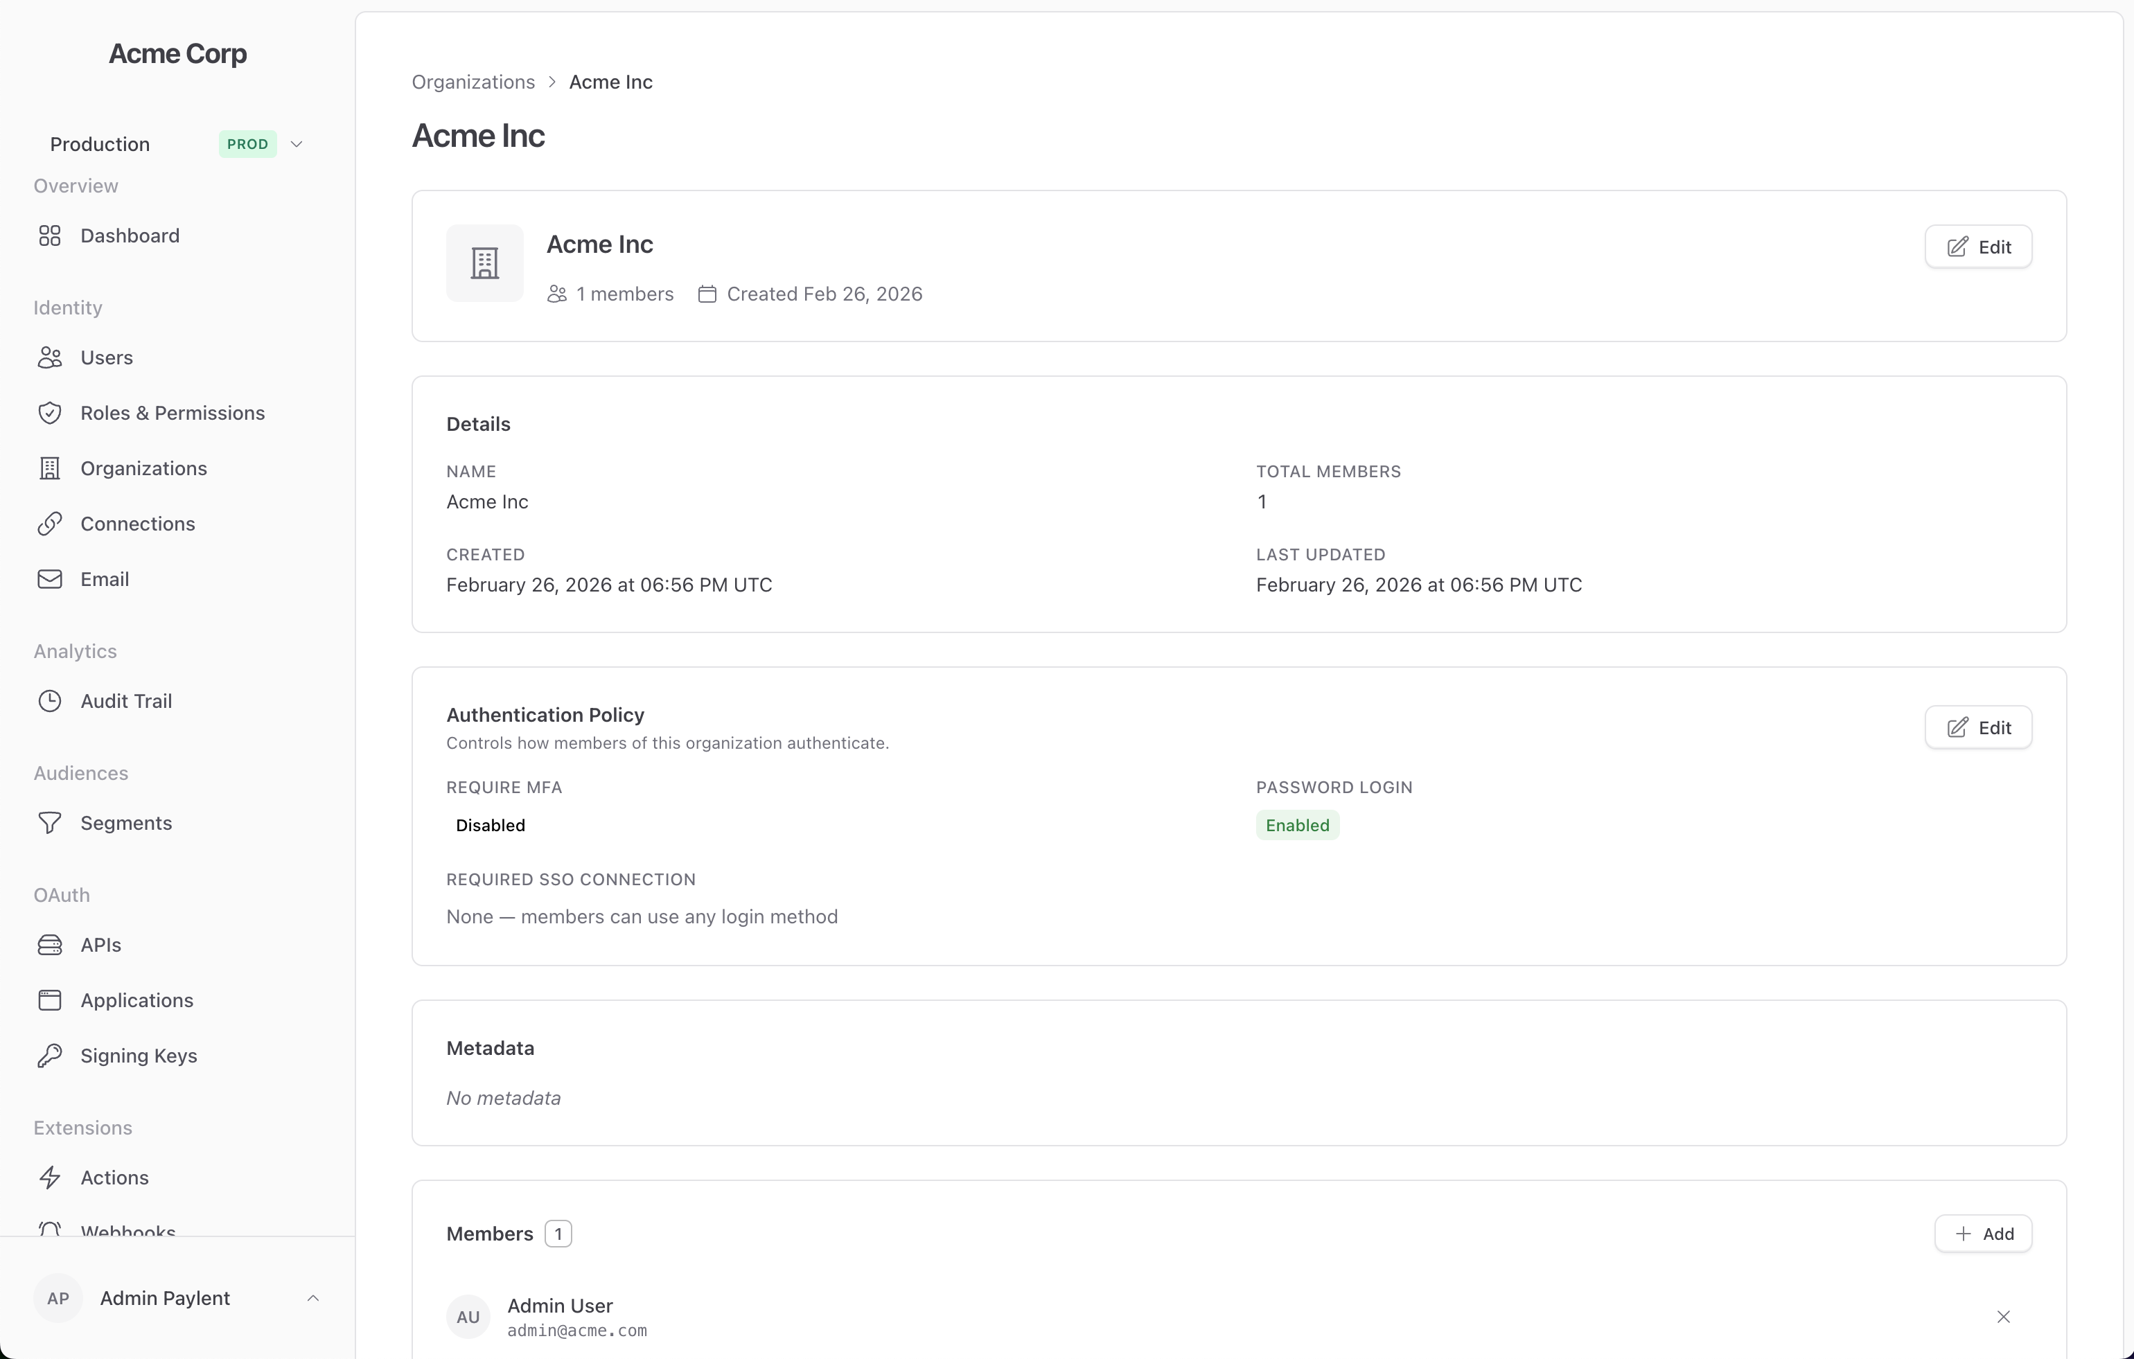
Task: Toggle the Password Login Enabled status
Action: [1296, 825]
